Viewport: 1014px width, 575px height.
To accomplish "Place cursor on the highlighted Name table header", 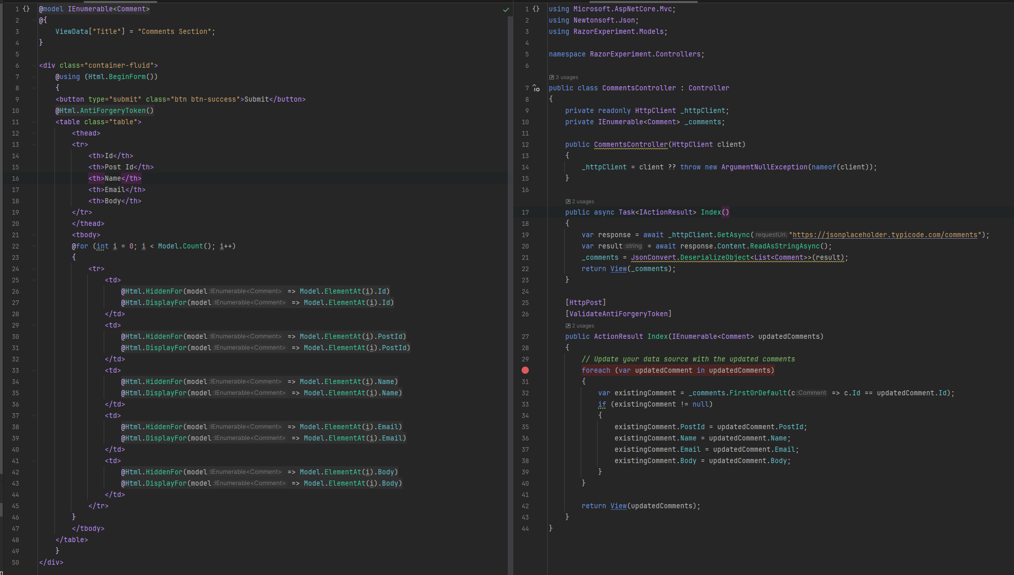I will click(114, 179).
